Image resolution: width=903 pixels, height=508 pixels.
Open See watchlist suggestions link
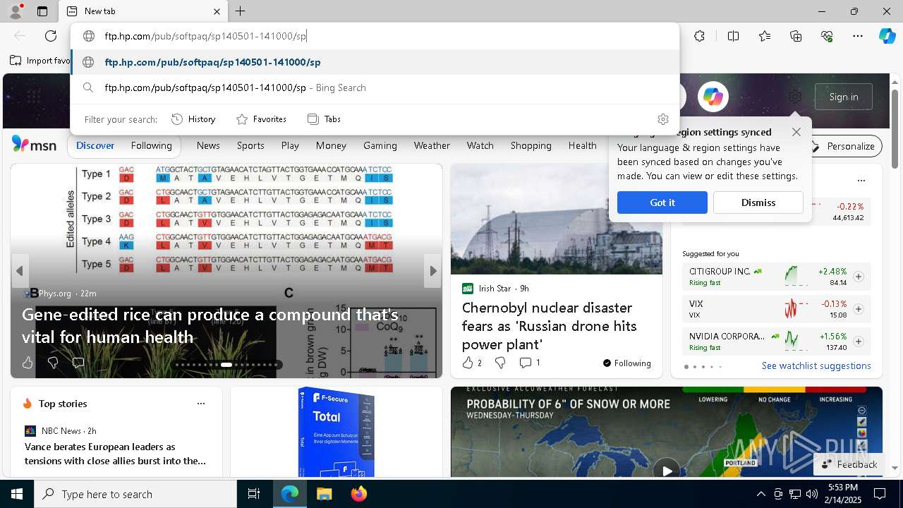[816, 365]
